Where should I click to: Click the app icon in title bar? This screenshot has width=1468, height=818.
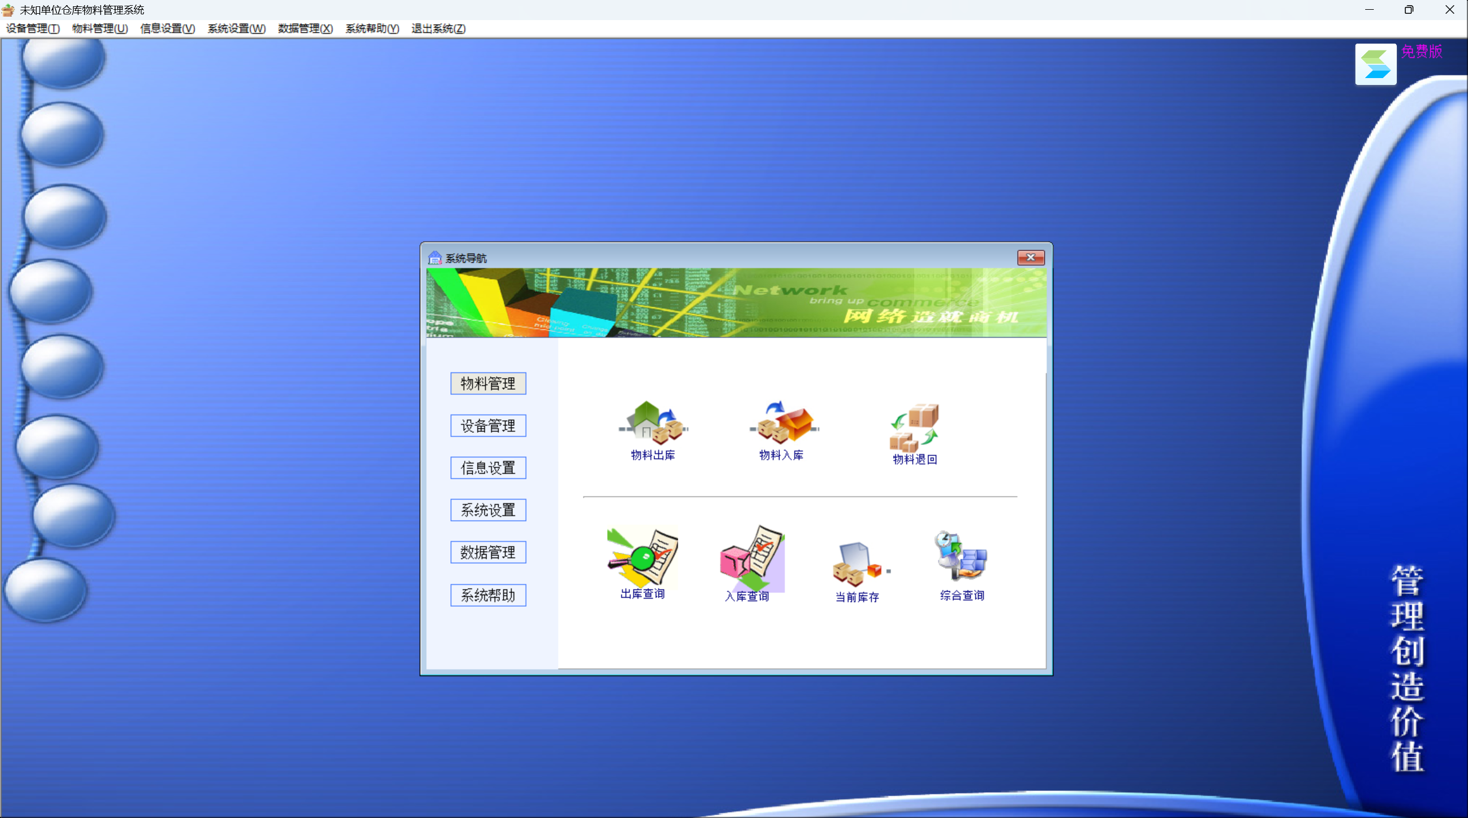pyautogui.click(x=8, y=10)
